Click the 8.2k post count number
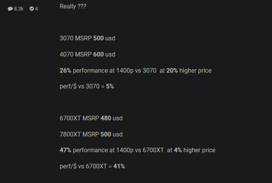The height and width of the screenshot is (183, 272). (19, 8)
